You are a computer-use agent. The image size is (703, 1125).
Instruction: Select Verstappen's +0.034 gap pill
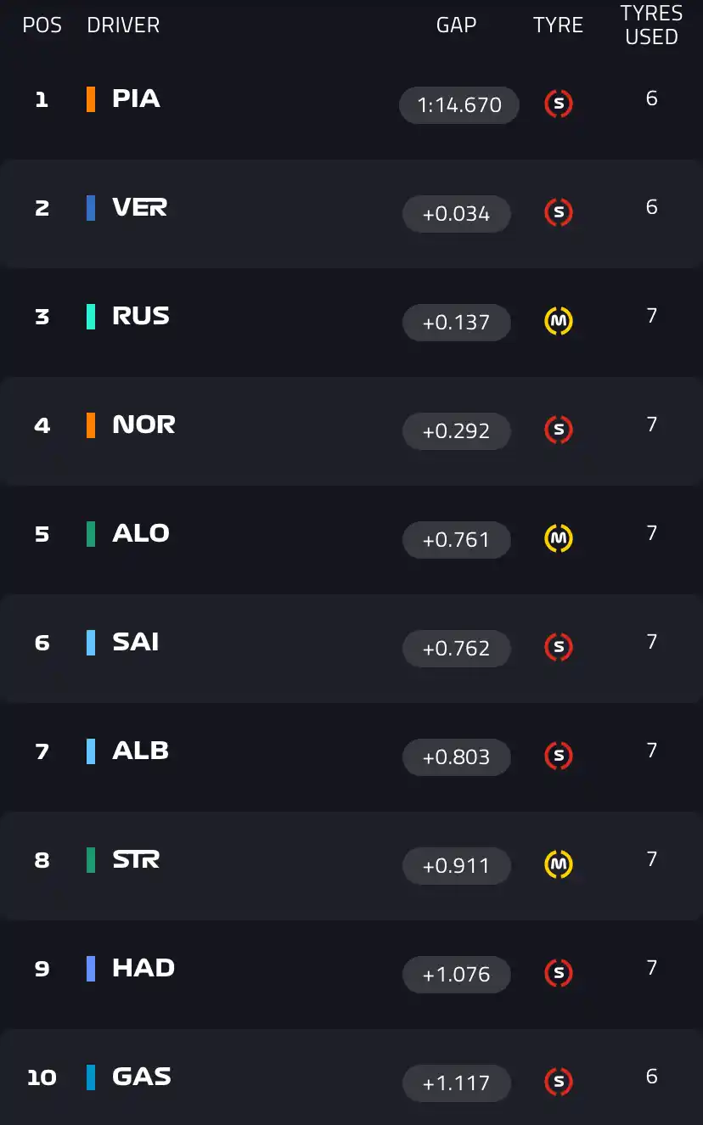pos(457,213)
